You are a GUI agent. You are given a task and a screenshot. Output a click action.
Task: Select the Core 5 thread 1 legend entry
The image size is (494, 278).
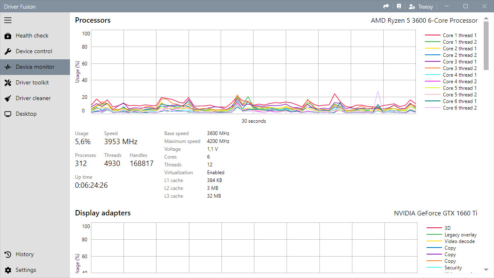tap(451, 88)
